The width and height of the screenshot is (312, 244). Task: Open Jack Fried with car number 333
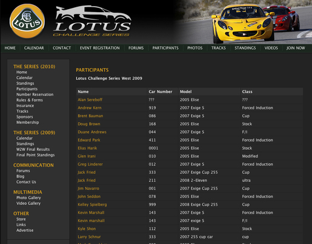point(87,172)
